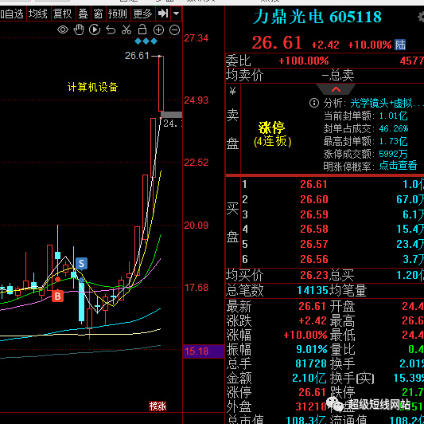This screenshot has height=424, width=424.
Task: Click the blue S sell signal marker
Action: (x=81, y=263)
